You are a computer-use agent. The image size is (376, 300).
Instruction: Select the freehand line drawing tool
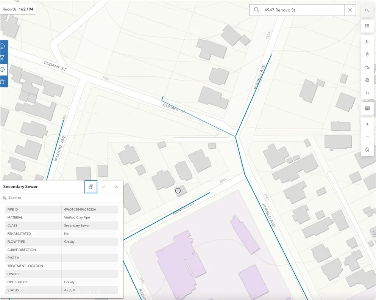[x=367, y=67]
